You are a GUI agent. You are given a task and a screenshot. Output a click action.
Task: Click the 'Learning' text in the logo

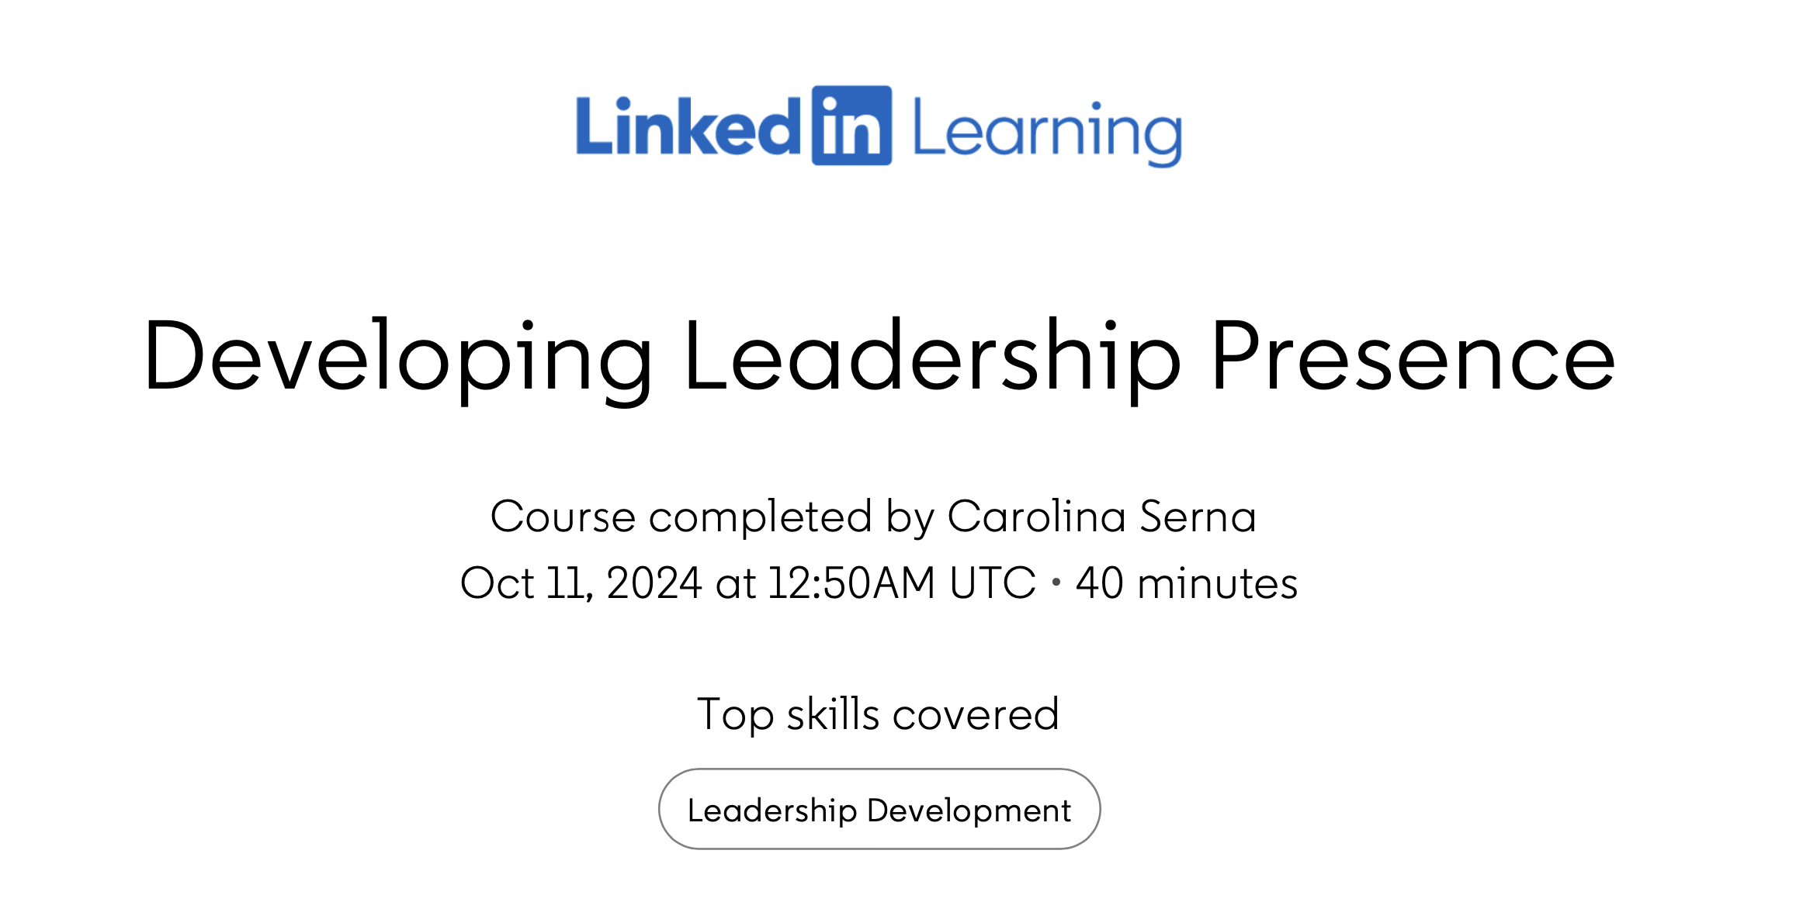(1048, 132)
